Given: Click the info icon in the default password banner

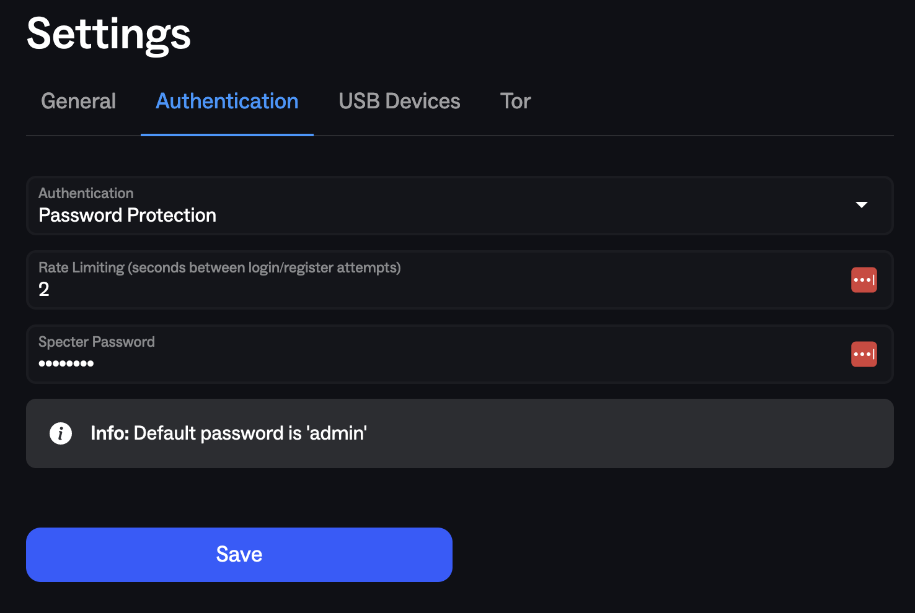Looking at the screenshot, I should (61, 433).
